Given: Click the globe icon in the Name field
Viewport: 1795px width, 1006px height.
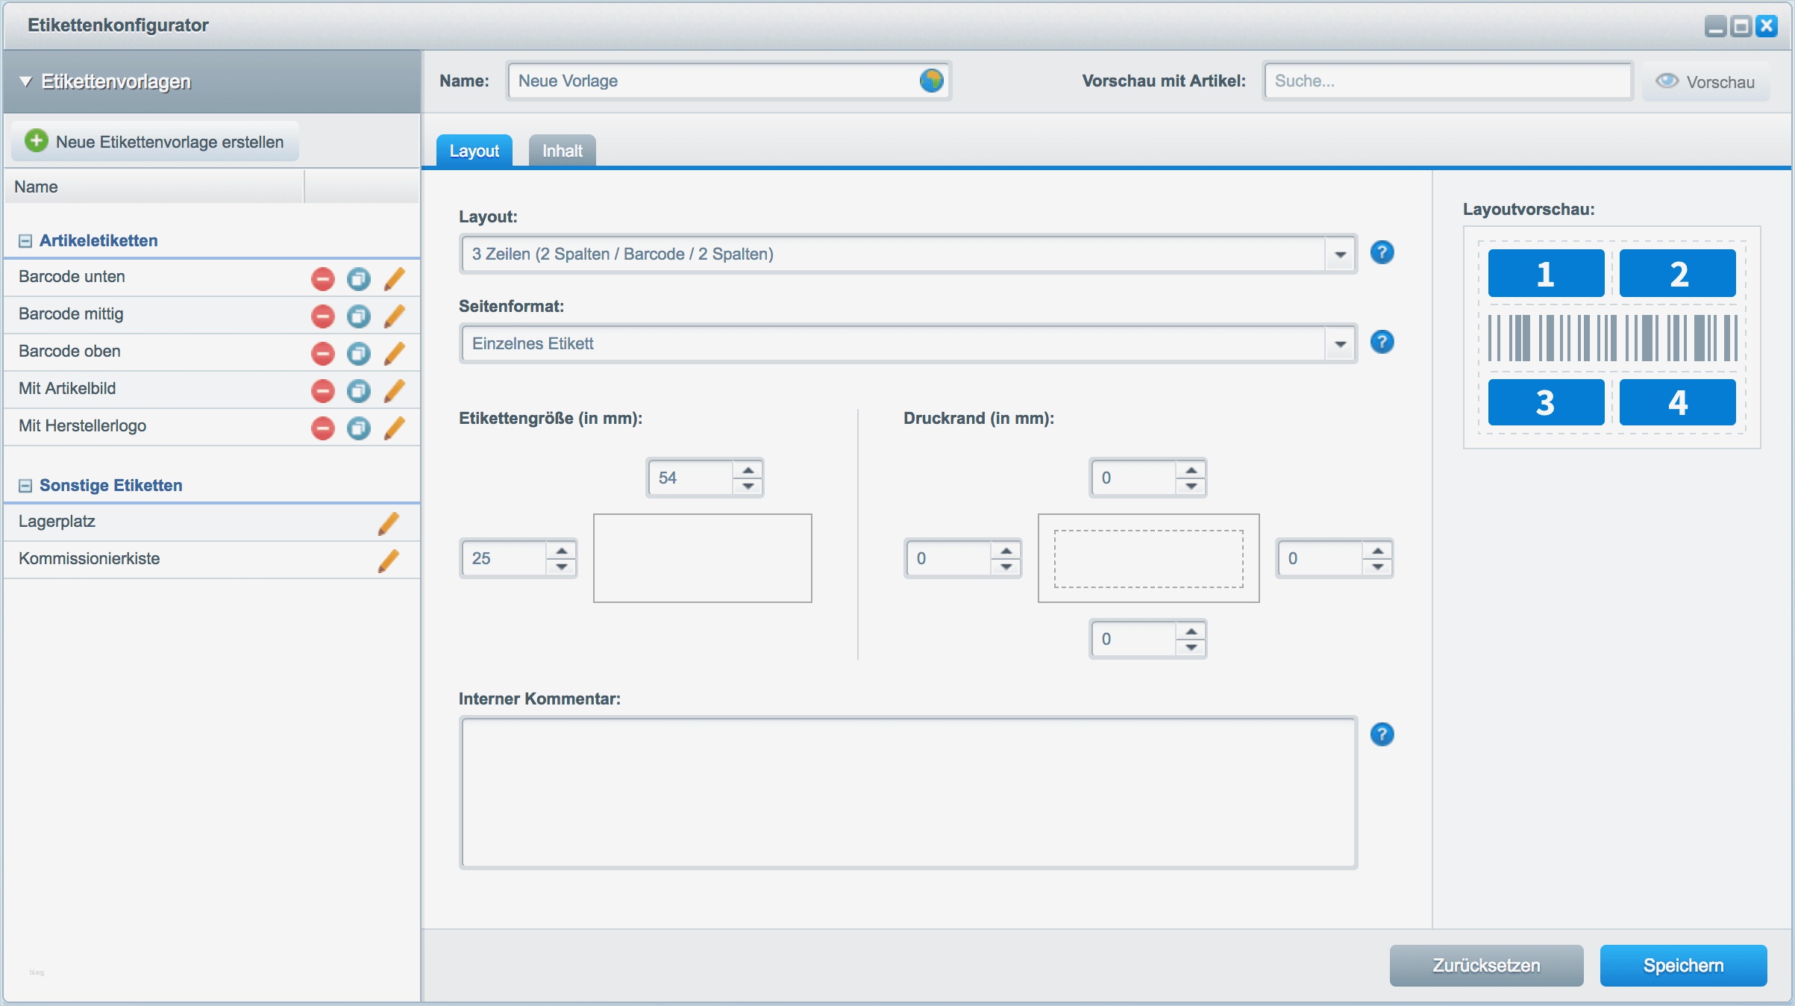Looking at the screenshot, I should [x=931, y=81].
